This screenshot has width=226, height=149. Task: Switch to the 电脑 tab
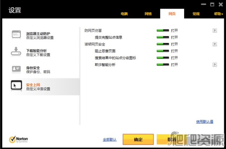point(124,14)
